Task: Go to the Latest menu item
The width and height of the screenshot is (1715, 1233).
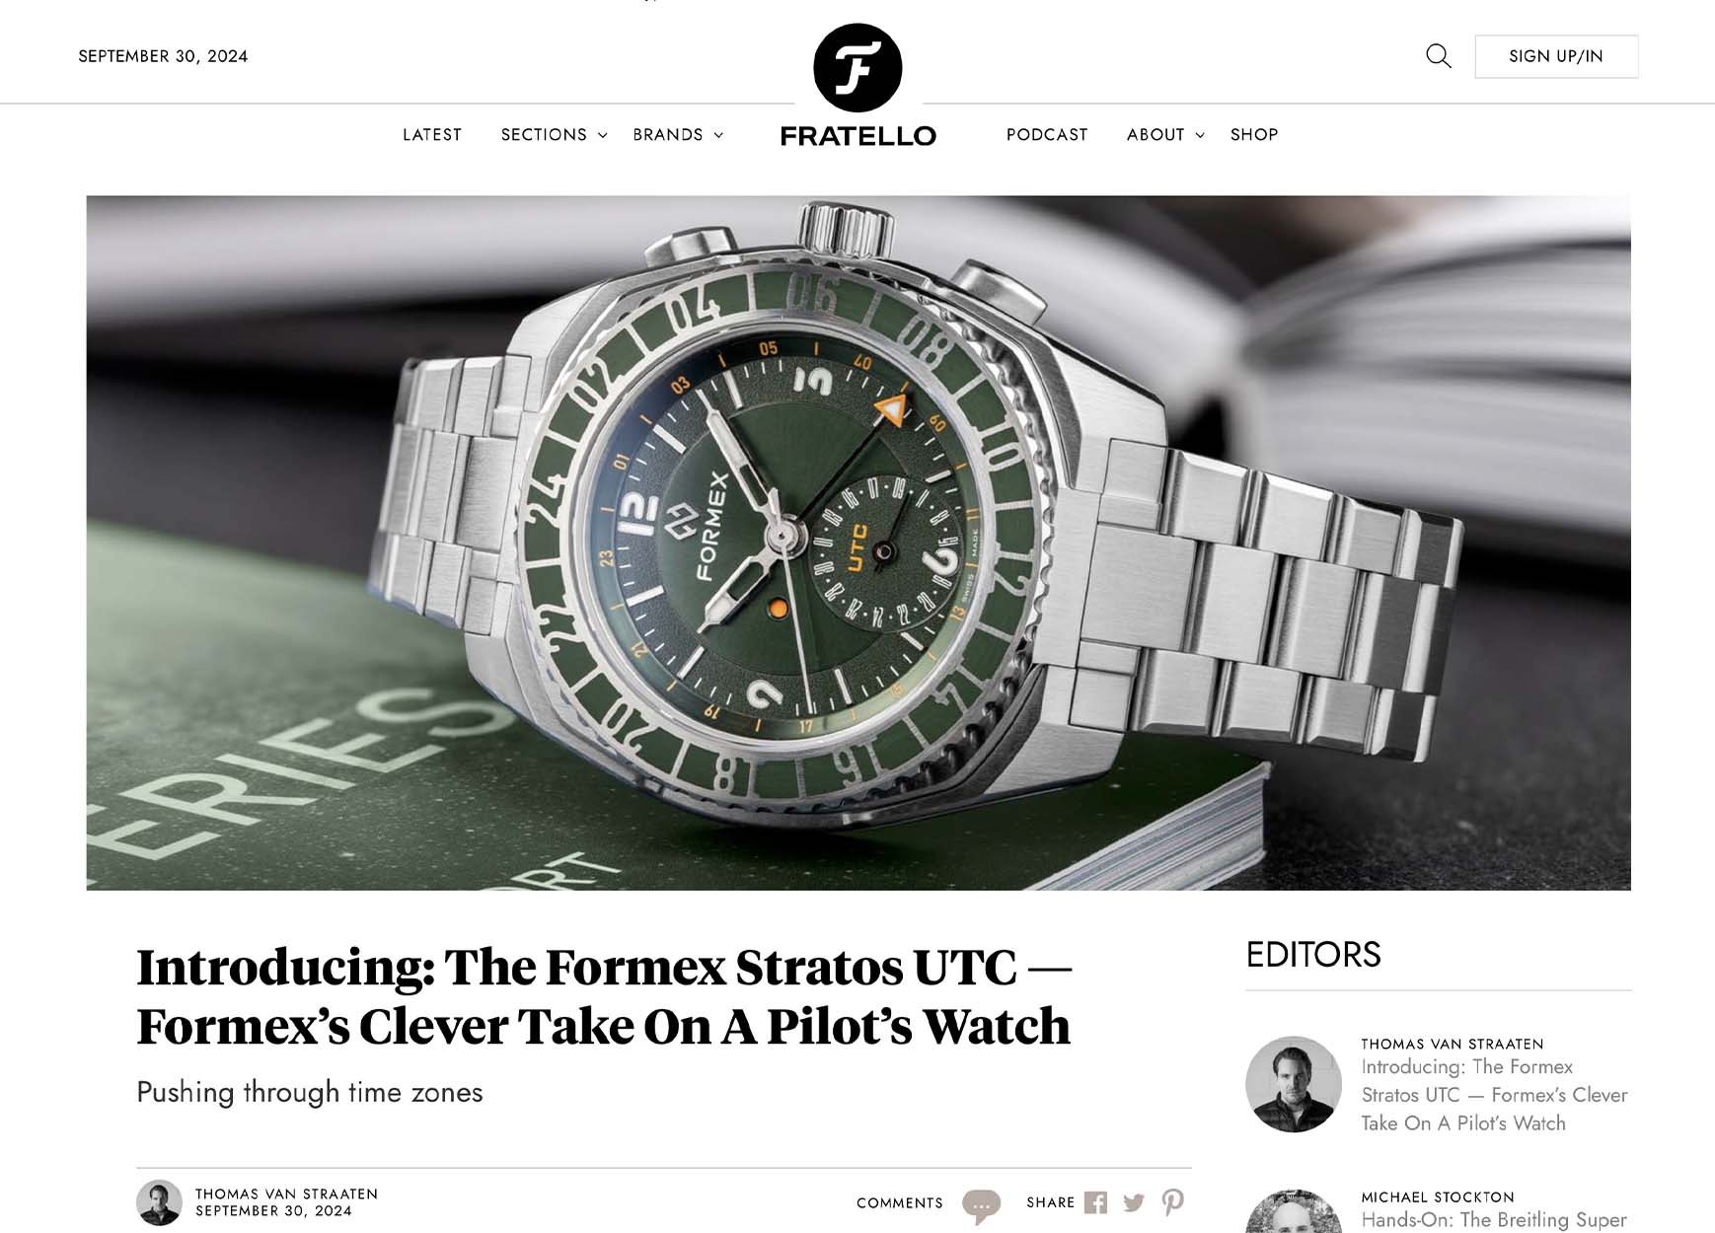Action: 432,134
